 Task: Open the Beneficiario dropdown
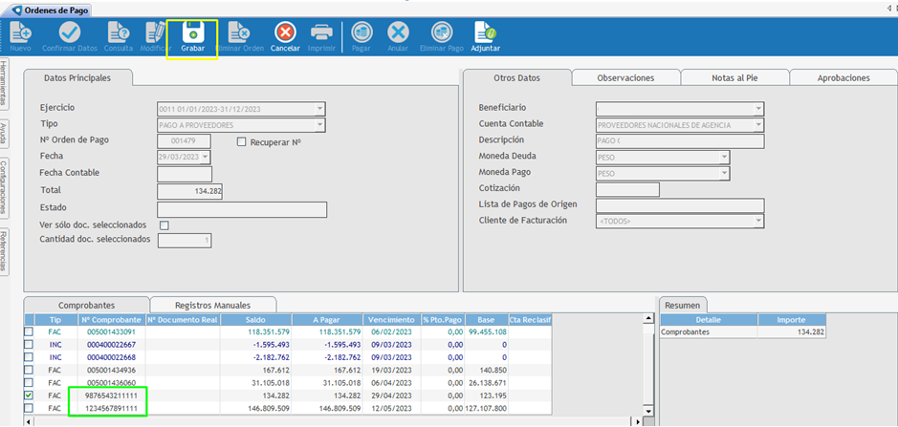758,108
